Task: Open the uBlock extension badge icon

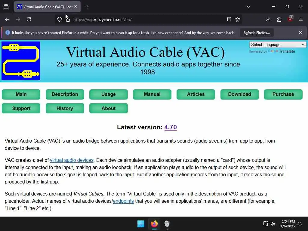Action: click(x=290, y=19)
